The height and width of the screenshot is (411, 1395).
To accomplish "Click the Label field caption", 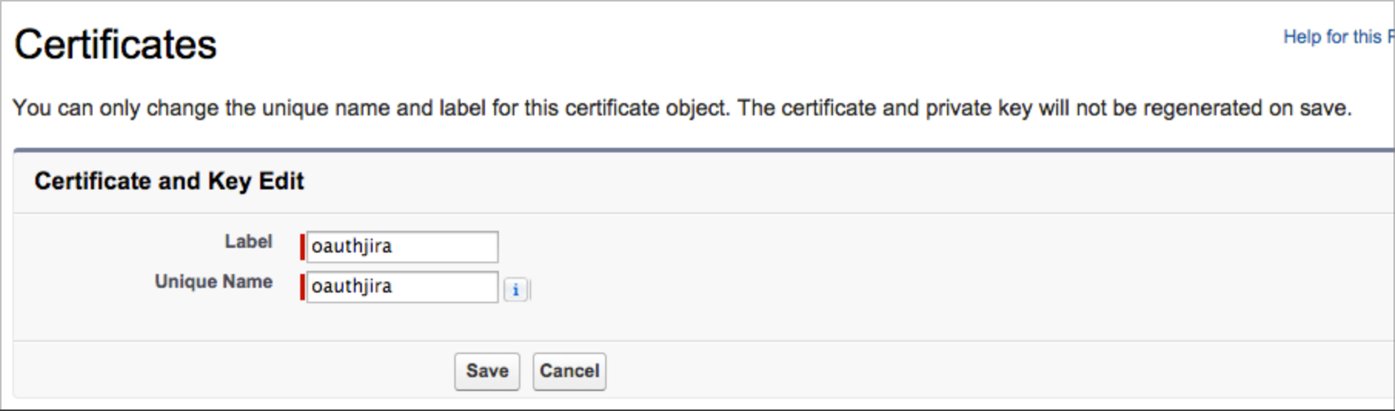I will [248, 242].
